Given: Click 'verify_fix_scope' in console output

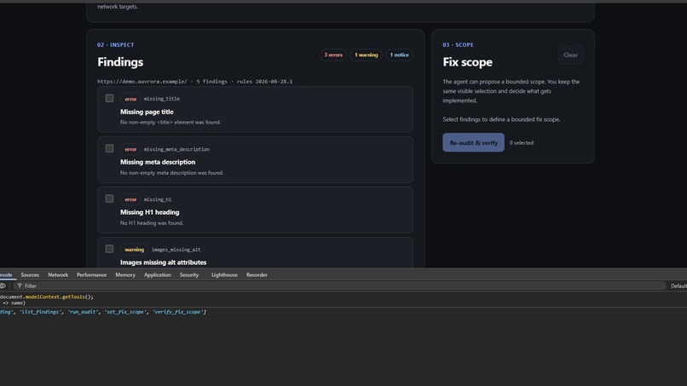Looking at the screenshot, I should 177,312.
